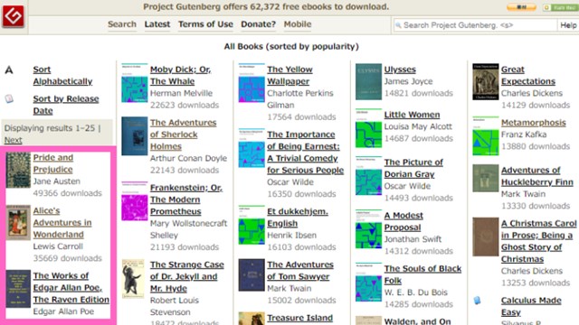Open The Works of Edgar Allan Poe link

[71, 287]
